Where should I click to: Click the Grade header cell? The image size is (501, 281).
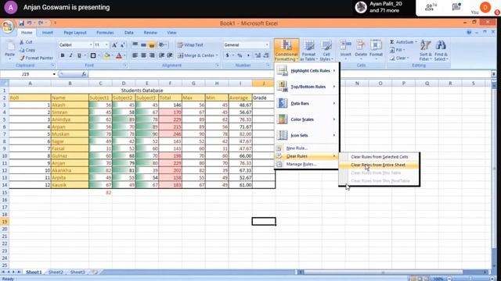click(x=264, y=98)
